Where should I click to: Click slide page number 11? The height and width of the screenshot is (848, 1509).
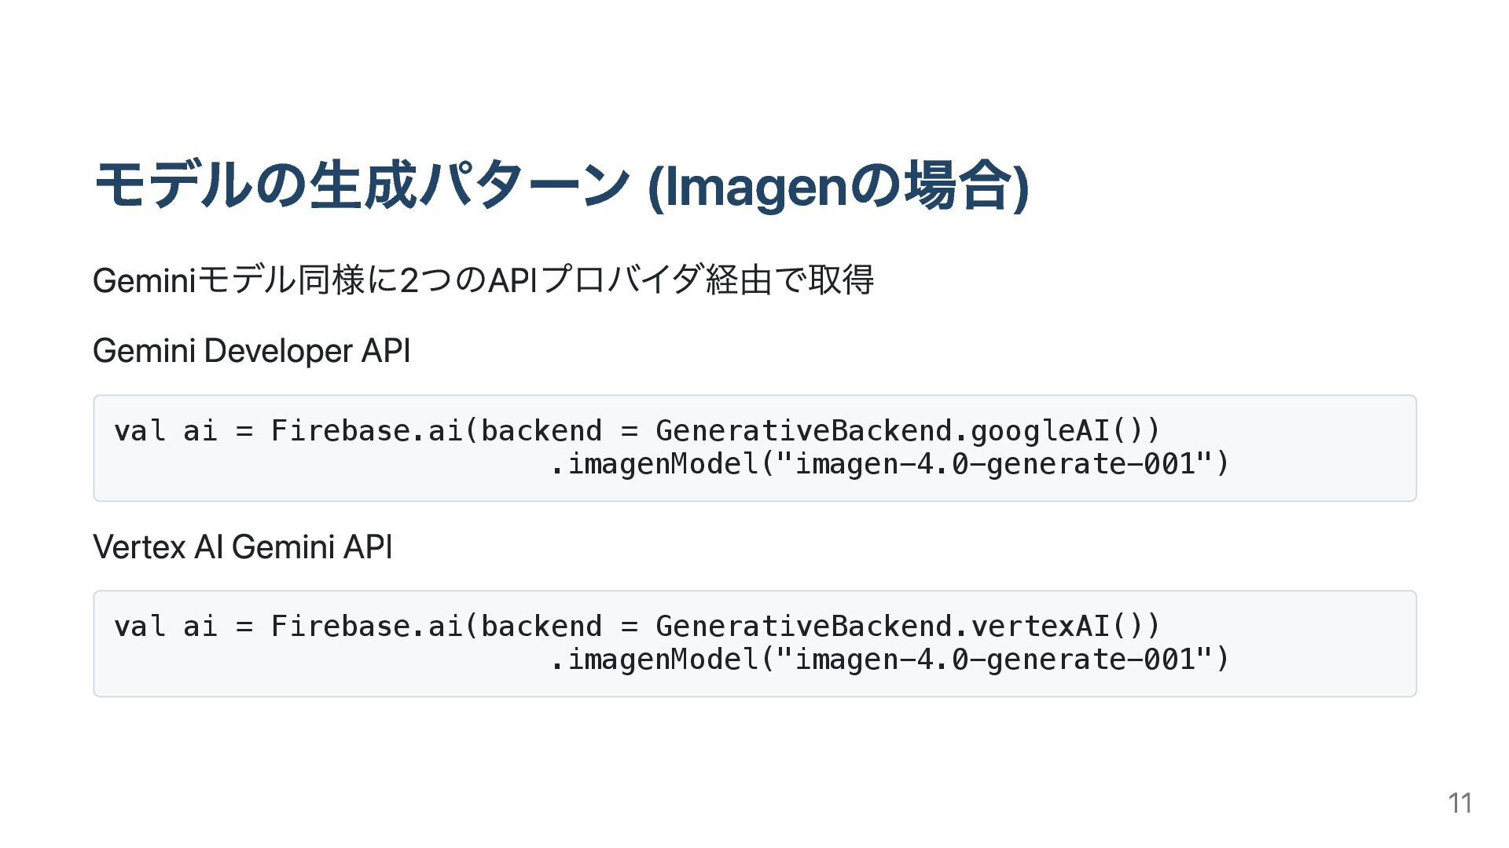(x=1459, y=802)
